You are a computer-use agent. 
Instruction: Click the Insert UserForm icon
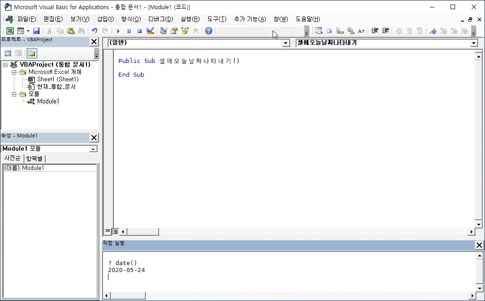pos(21,31)
